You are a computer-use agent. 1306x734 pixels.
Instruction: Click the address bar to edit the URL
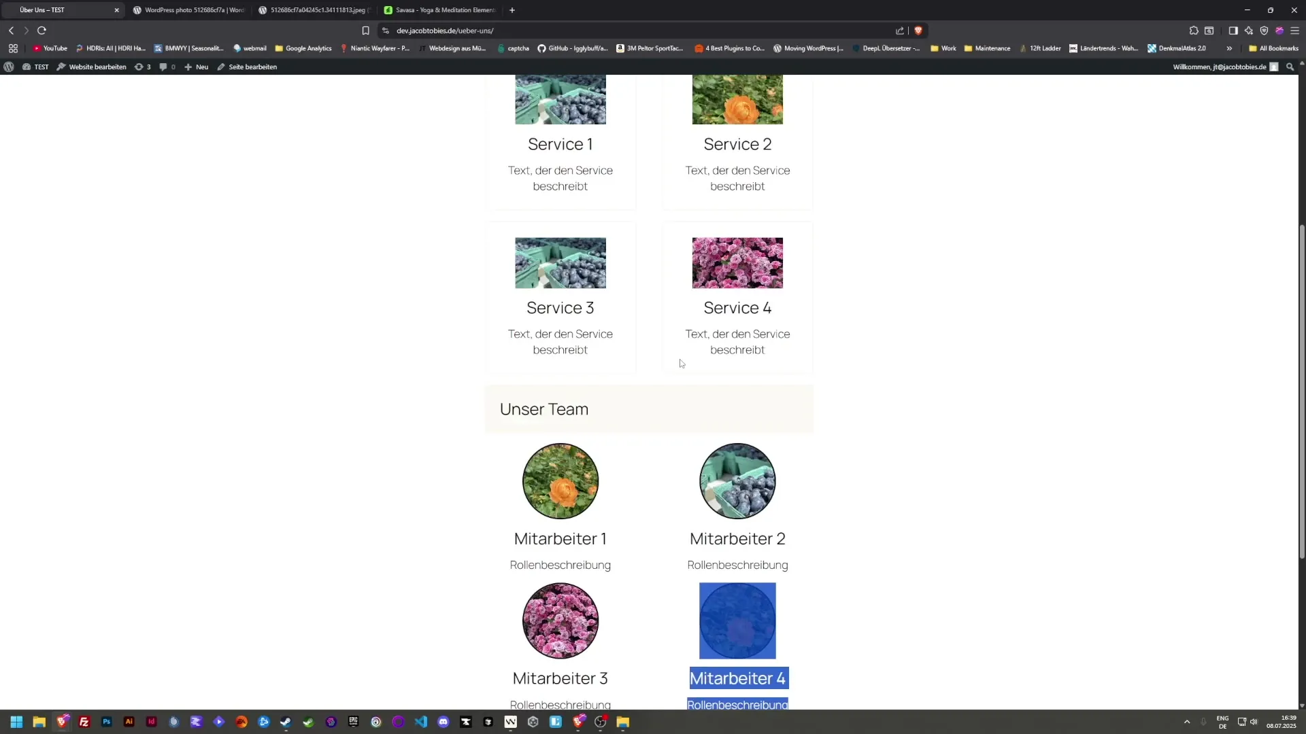pyautogui.click(x=612, y=31)
